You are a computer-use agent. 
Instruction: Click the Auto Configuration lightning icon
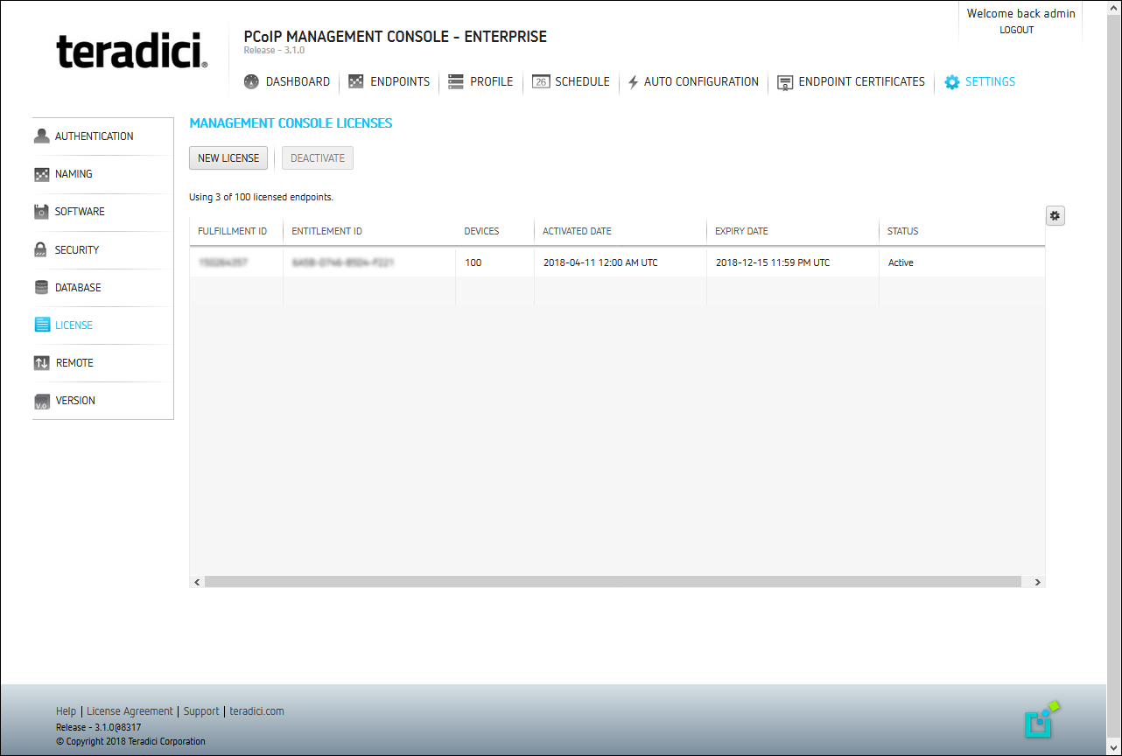[x=633, y=82]
